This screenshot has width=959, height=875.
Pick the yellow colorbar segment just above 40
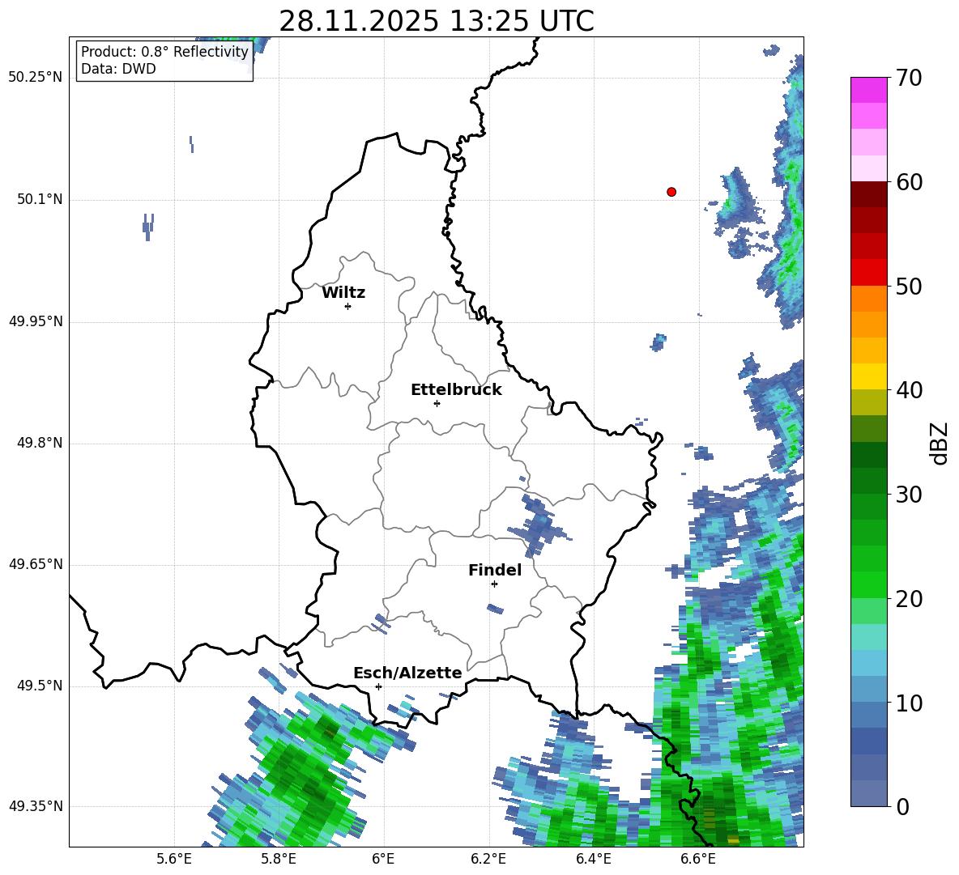[868, 376]
